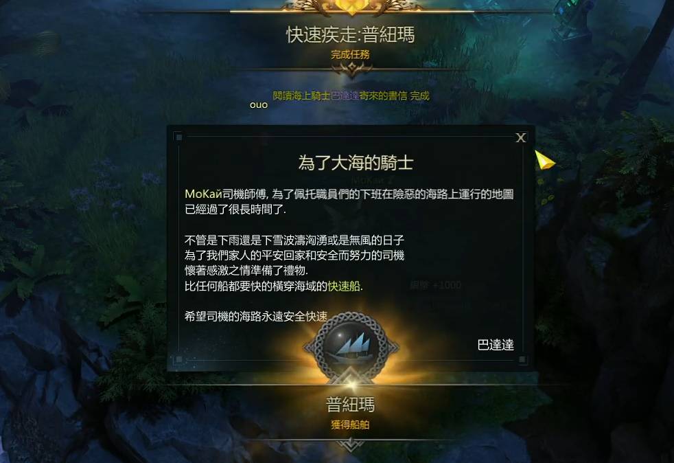Viewport: 674px width, 463px height.
Task: Select the MoKай player name in letter
Action: (203, 194)
